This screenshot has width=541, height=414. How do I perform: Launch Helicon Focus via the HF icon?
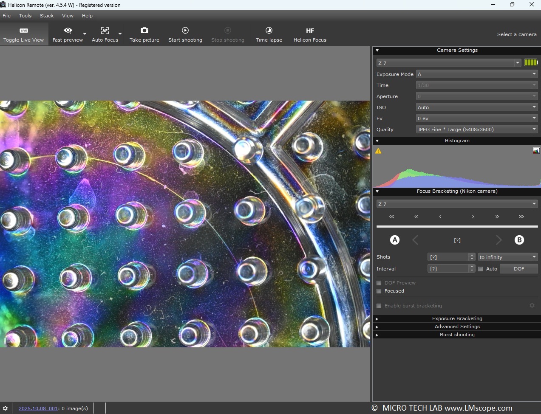coord(310,31)
